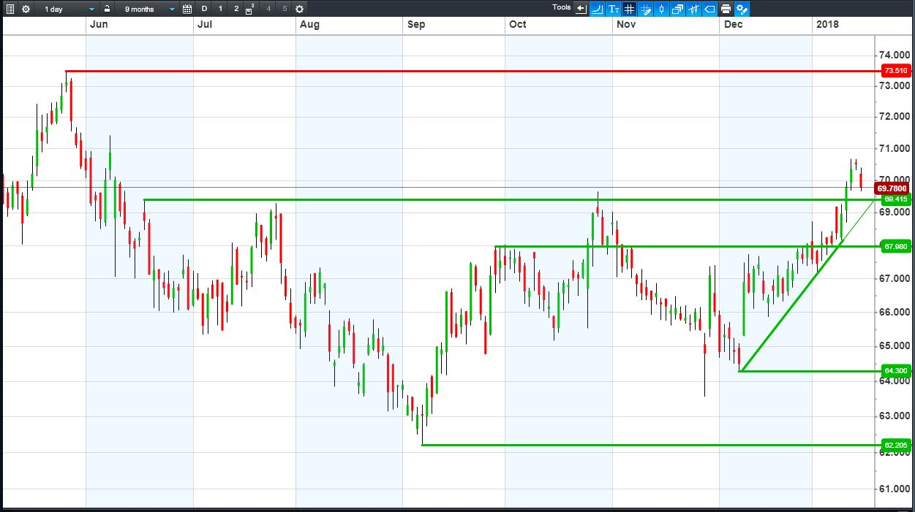The height and width of the screenshot is (512, 915).
Task: Click the 61.000 axis value
Action: (x=894, y=489)
